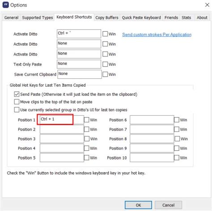Toggle Send Paste checkbox
Viewport: 212px width, 211px height.
(17, 94)
